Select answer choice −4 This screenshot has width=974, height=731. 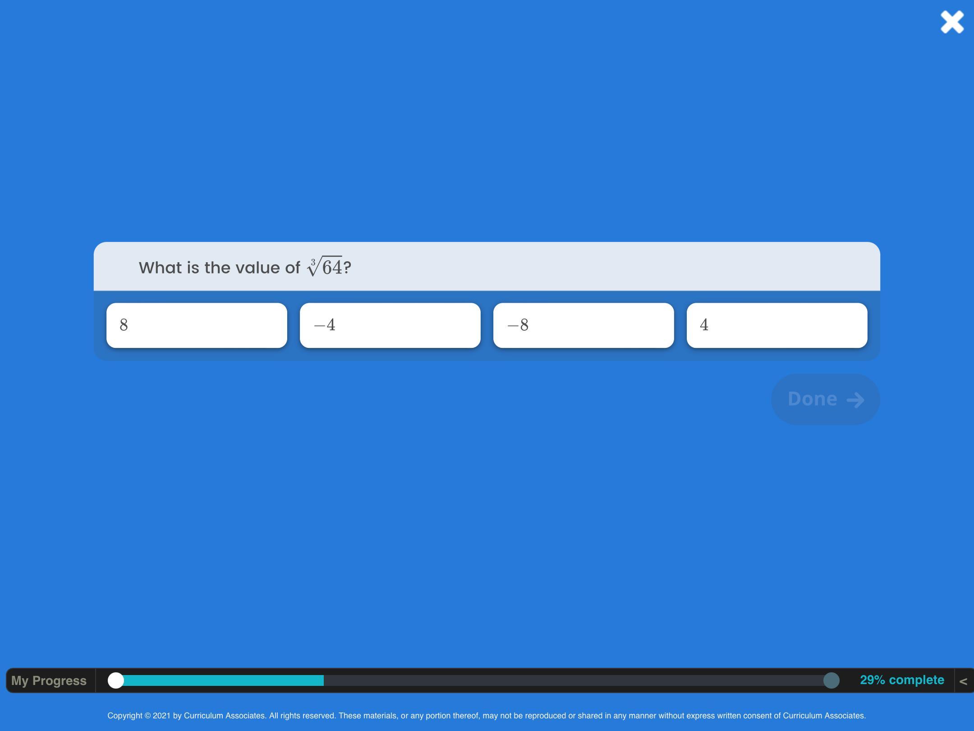click(390, 325)
